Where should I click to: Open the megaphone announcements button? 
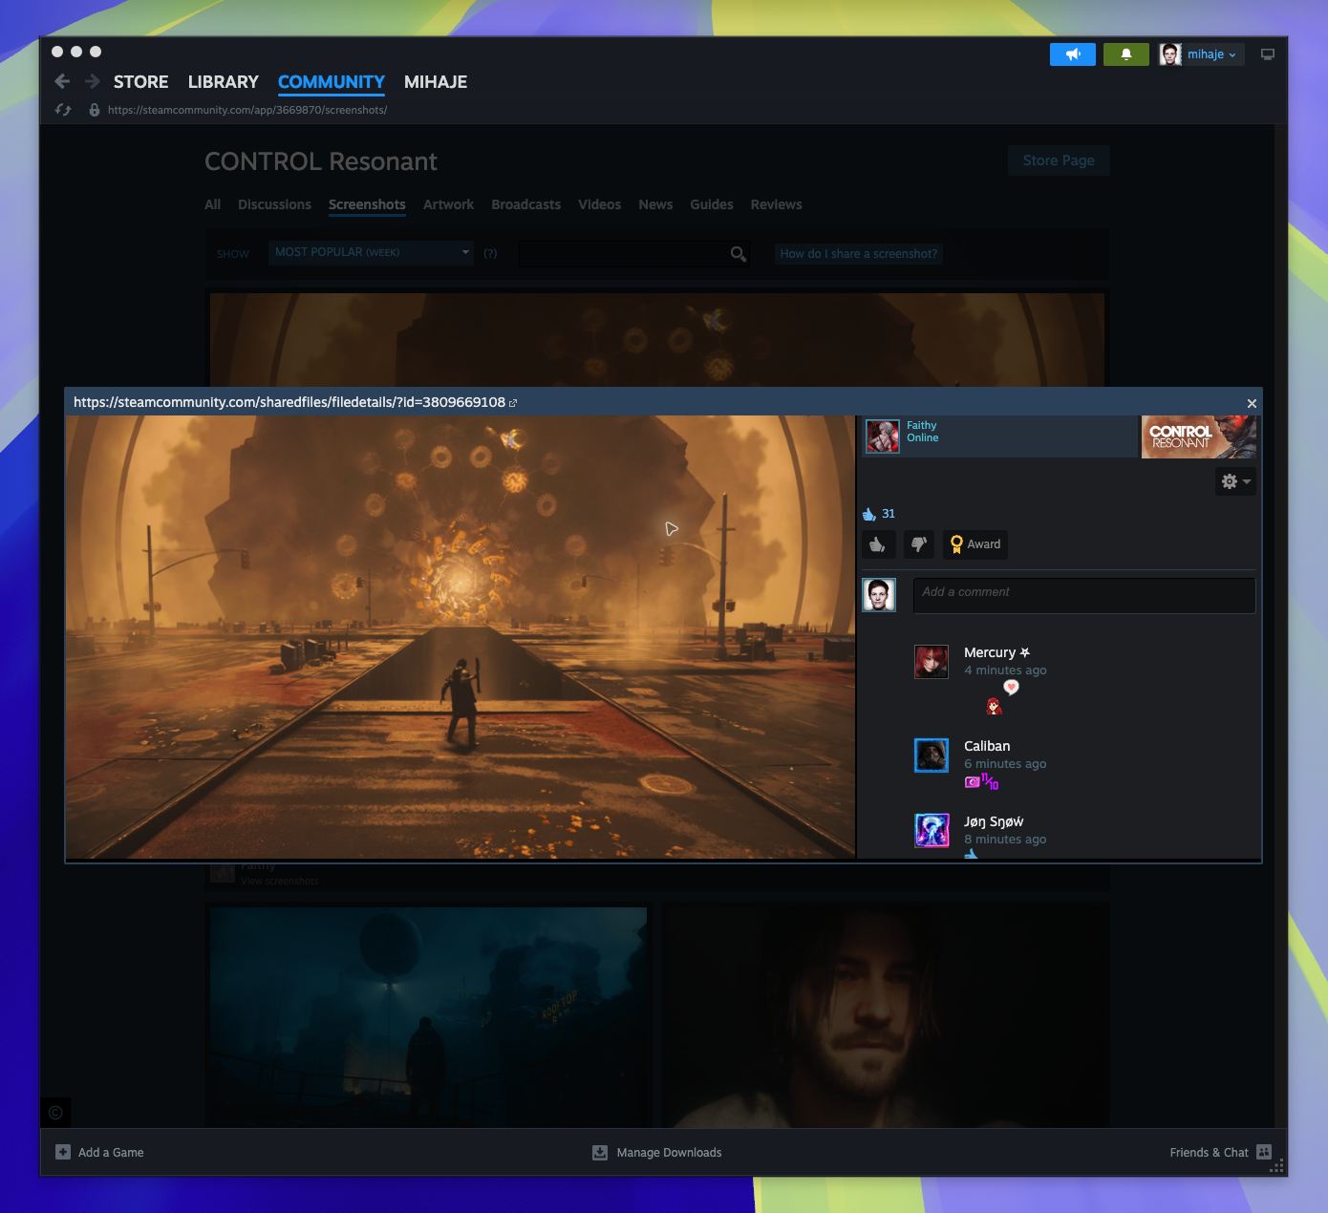pyautogui.click(x=1073, y=54)
